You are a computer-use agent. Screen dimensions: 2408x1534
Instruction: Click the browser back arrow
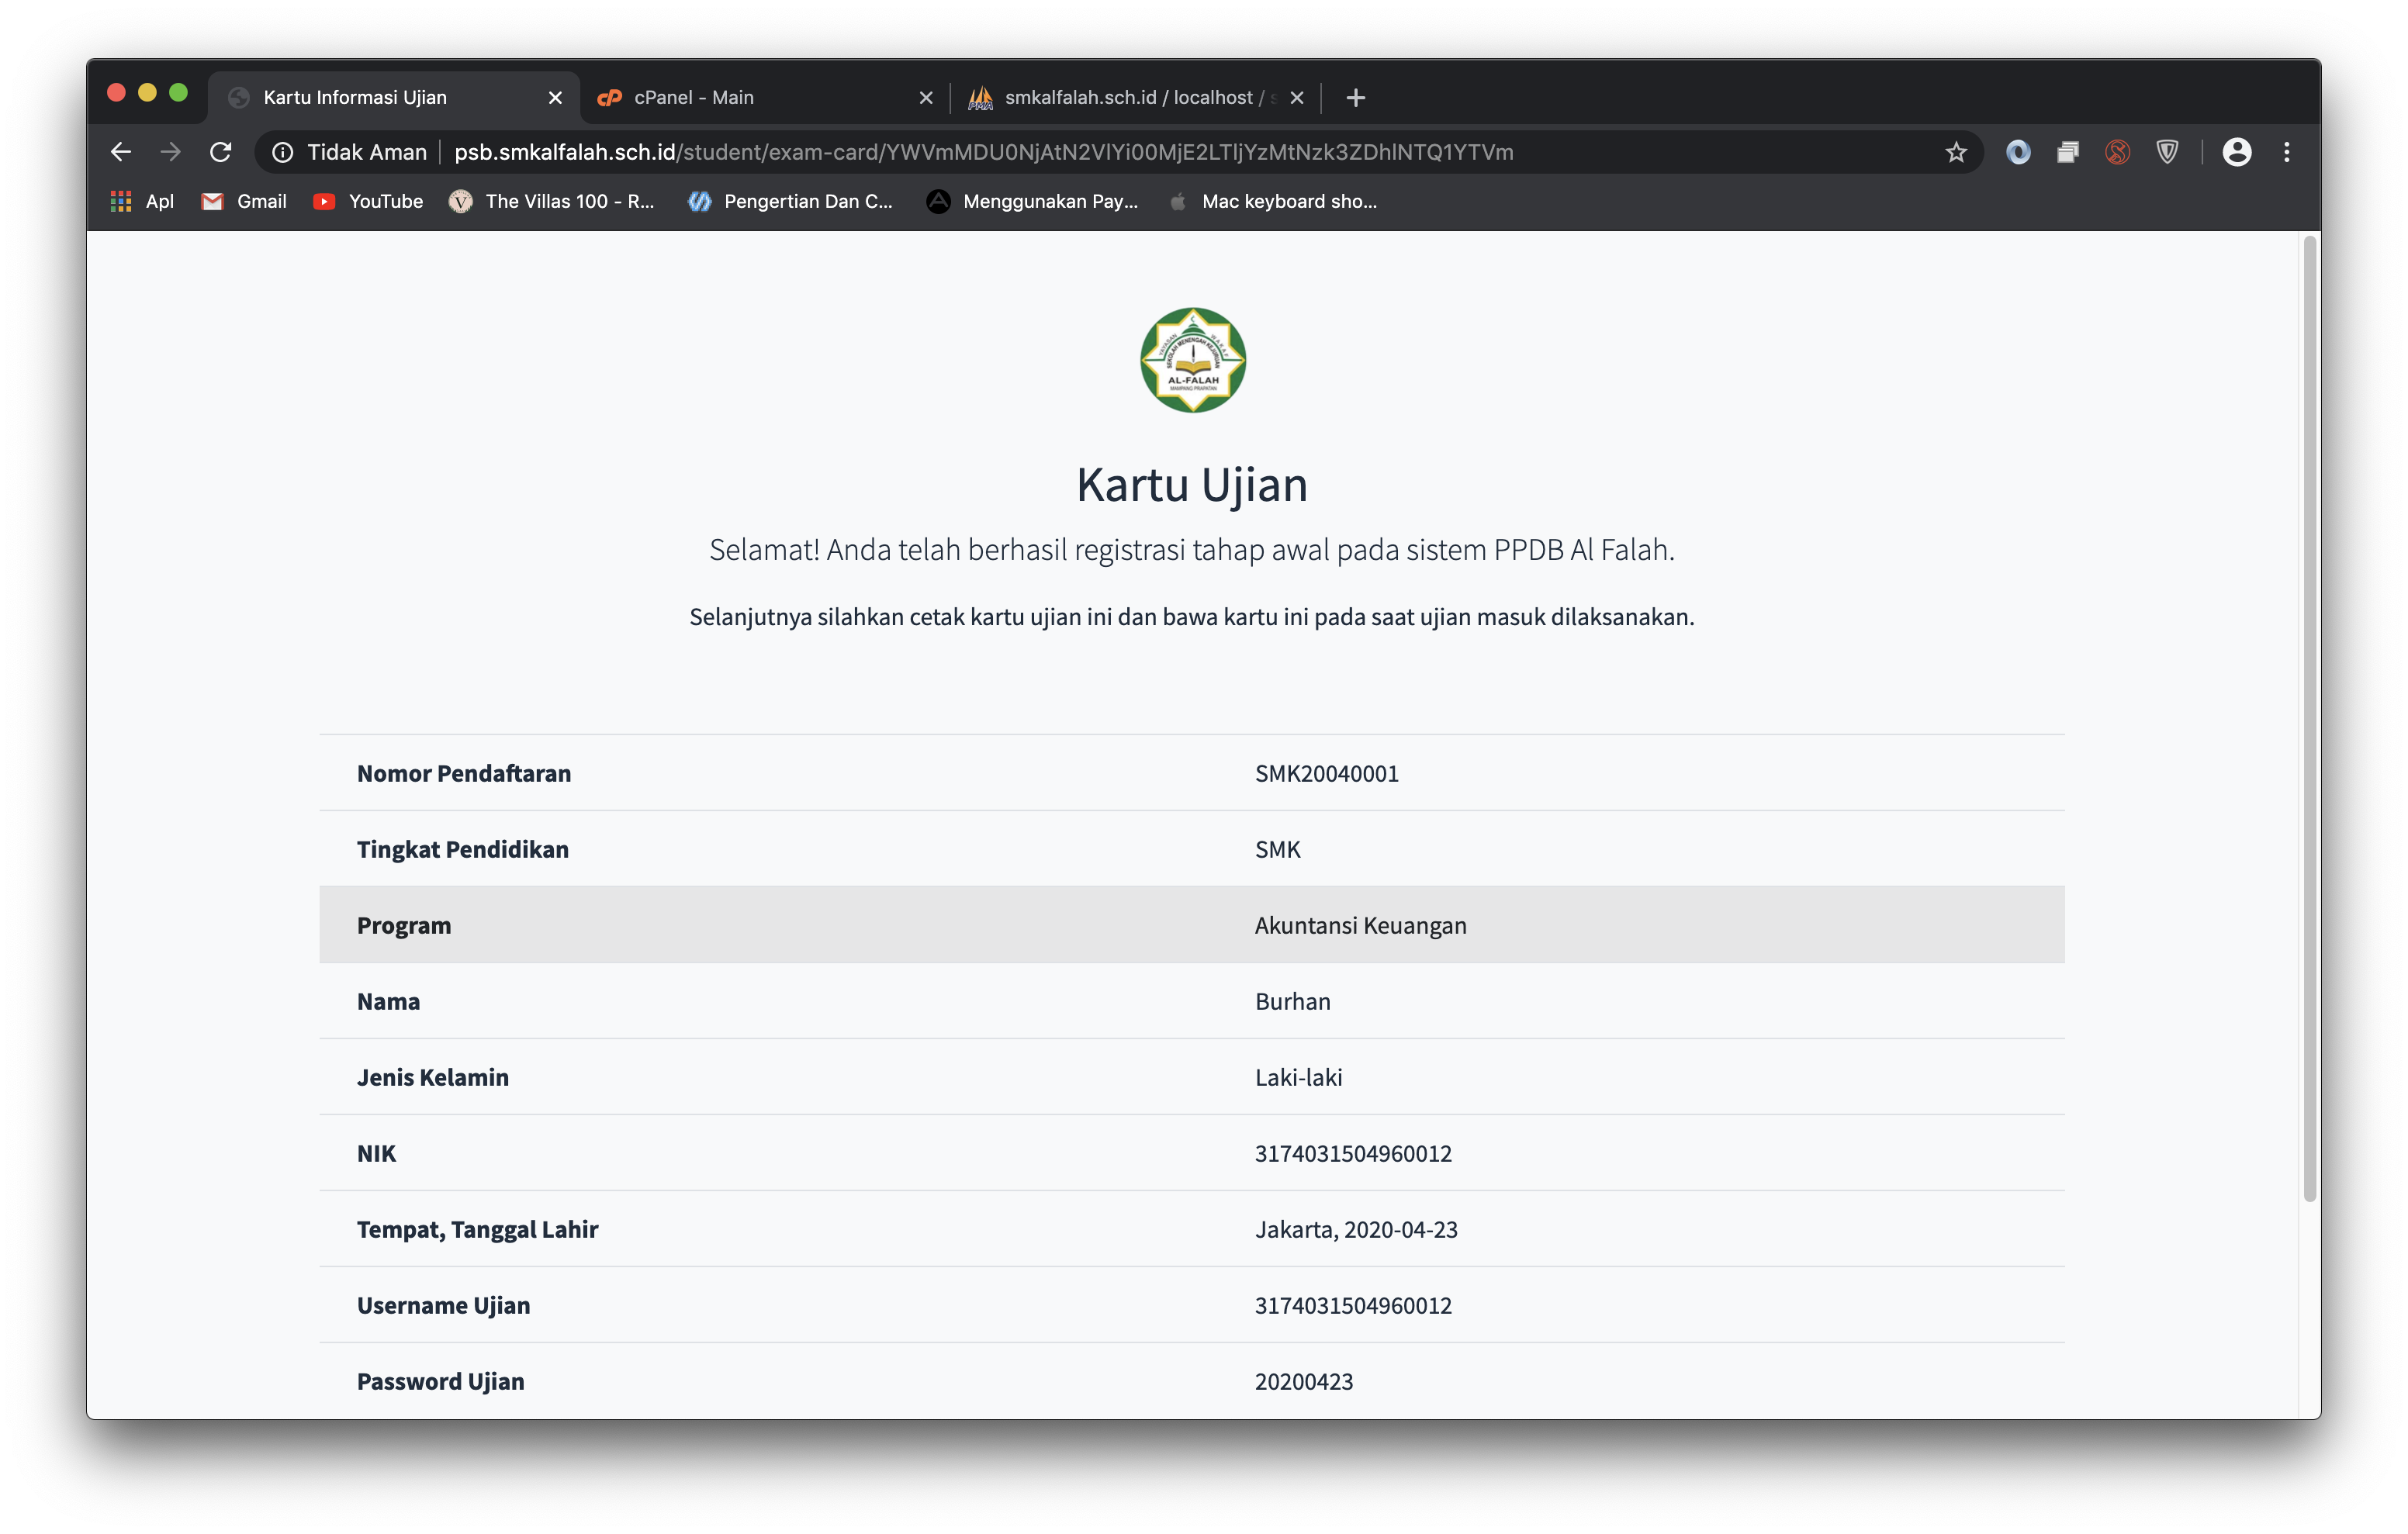pos(121,152)
